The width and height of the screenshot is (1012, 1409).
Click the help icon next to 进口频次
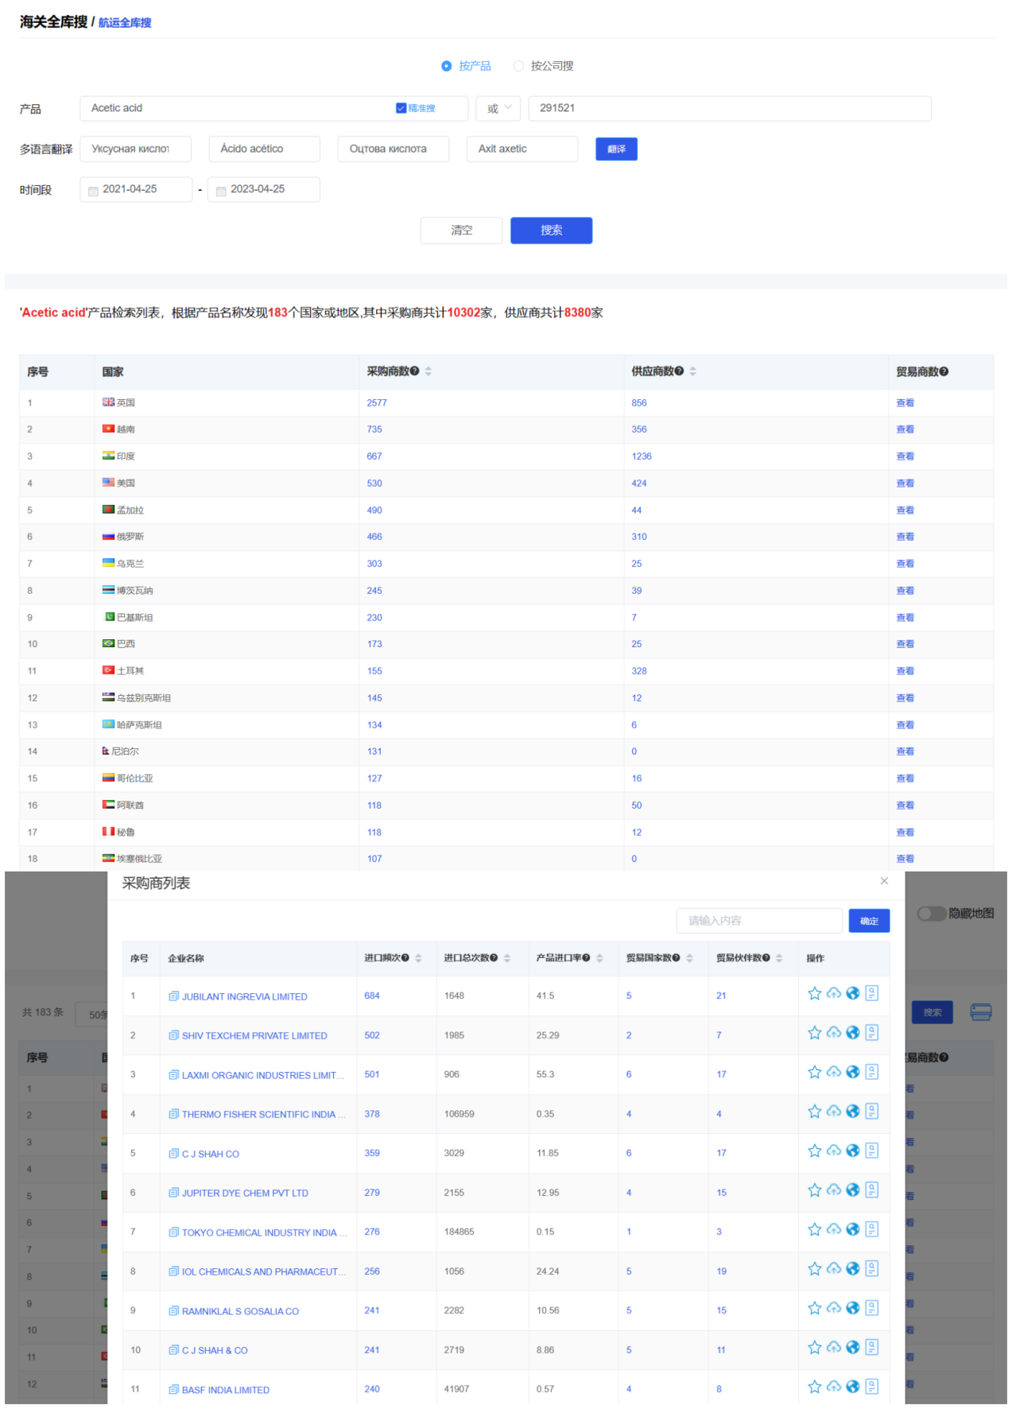click(405, 959)
